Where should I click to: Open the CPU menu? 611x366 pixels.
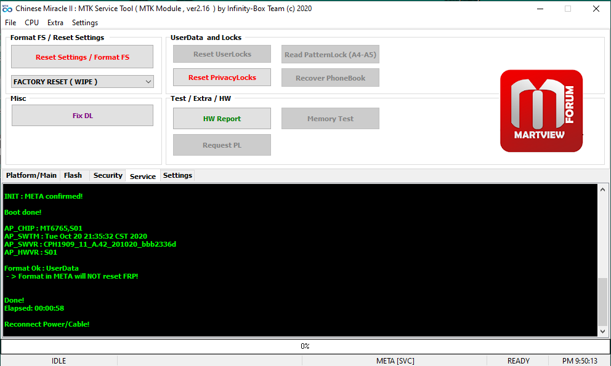click(x=31, y=23)
